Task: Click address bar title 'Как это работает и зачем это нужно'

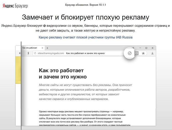Action: point(85,53)
